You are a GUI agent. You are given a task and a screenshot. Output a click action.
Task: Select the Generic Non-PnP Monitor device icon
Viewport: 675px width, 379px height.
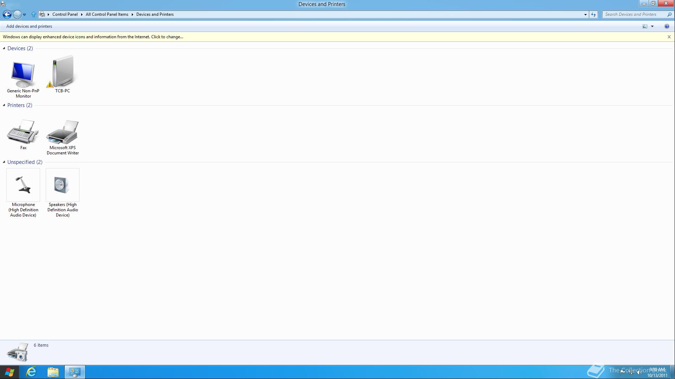click(23, 75)
